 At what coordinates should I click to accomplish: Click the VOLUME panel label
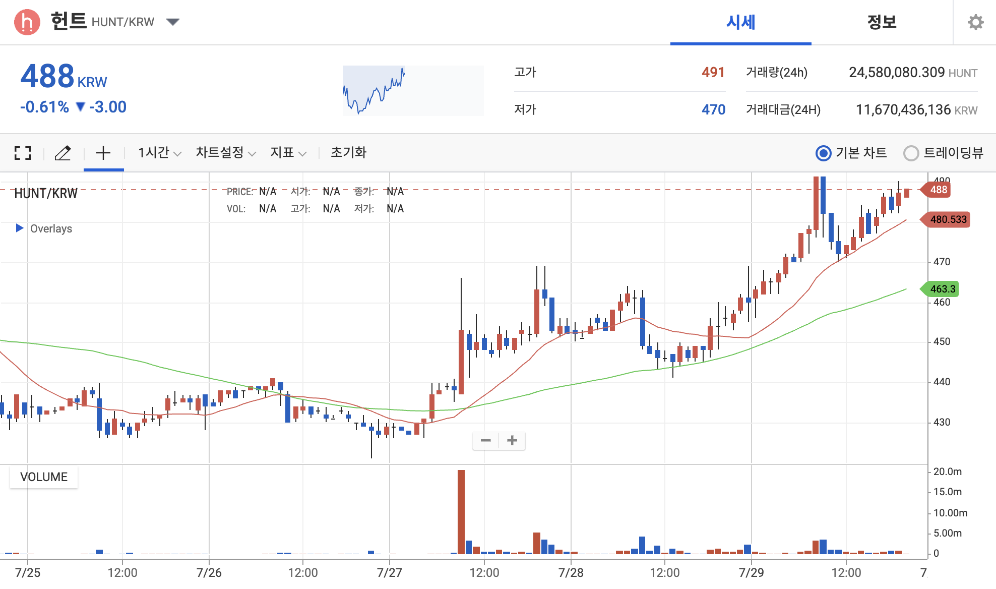click(x=44, y=477)
